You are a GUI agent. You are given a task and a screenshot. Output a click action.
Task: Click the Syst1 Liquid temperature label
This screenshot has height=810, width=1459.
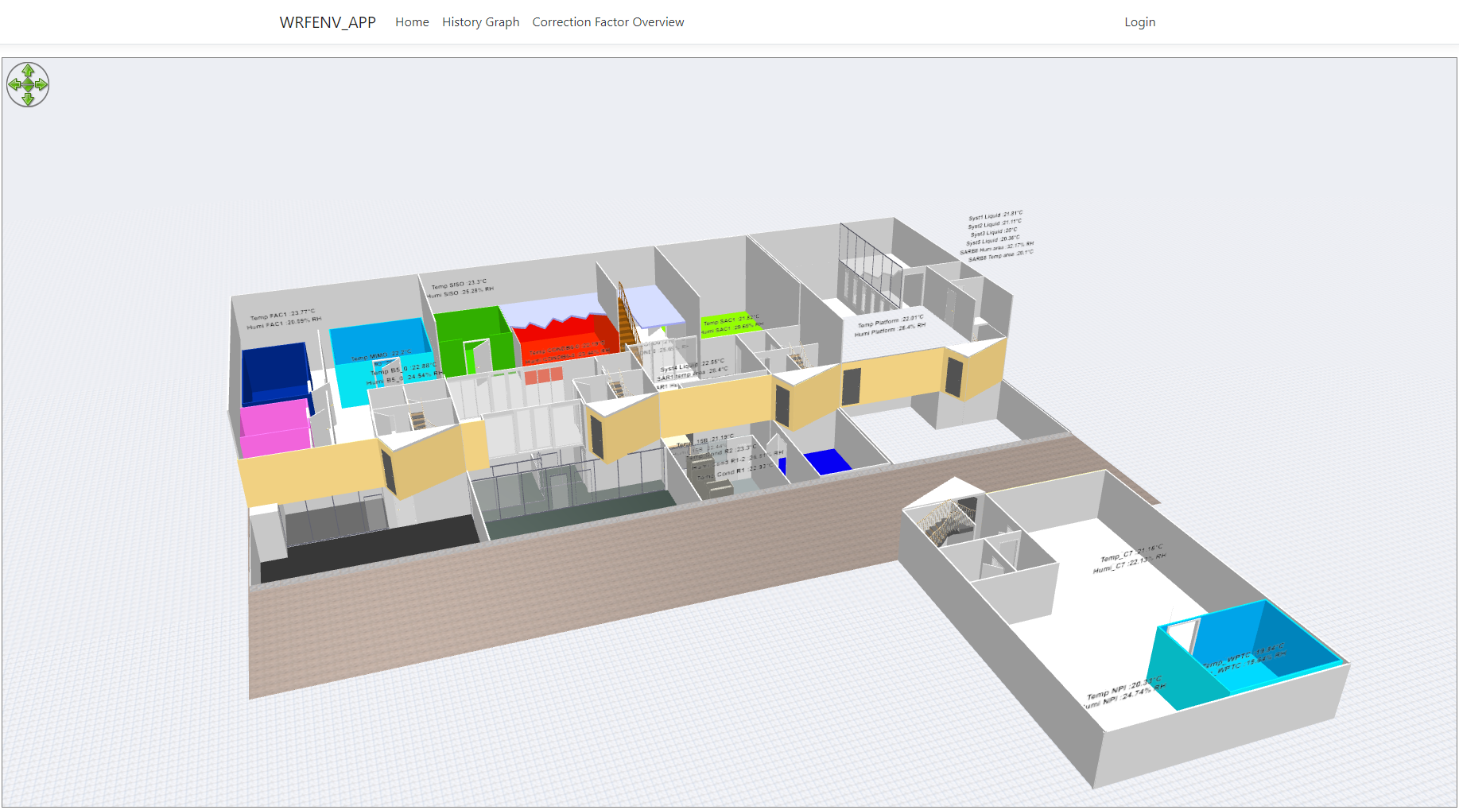(995, 215)
